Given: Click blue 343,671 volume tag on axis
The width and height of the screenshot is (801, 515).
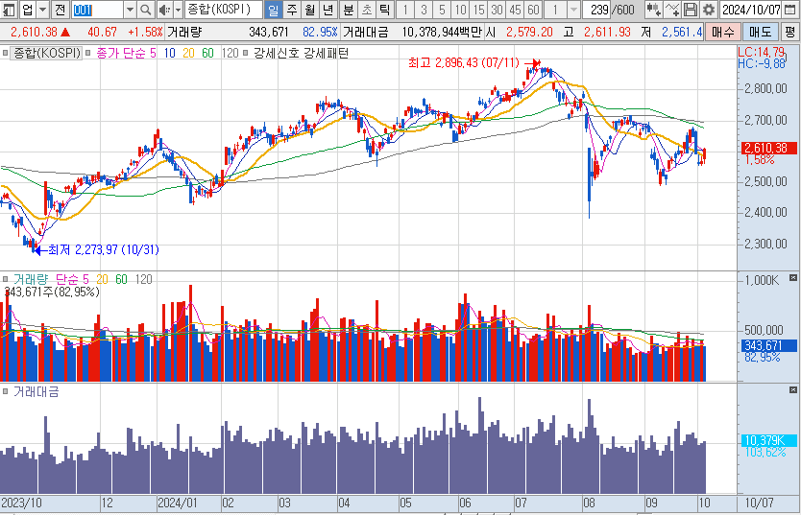Looking at the screenshot, I should pos(768,345).
